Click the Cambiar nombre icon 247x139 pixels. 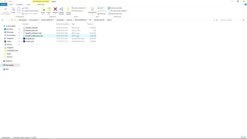tap(61, 9)
